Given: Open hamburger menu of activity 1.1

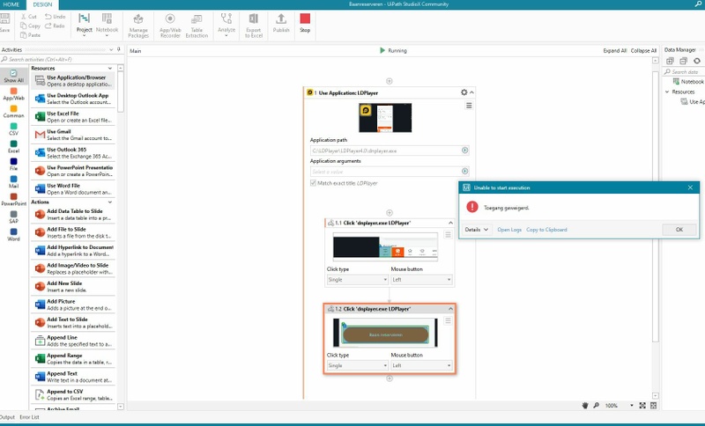Looking at the screenshot, I should pyautogui.click(x=448, y=235).
